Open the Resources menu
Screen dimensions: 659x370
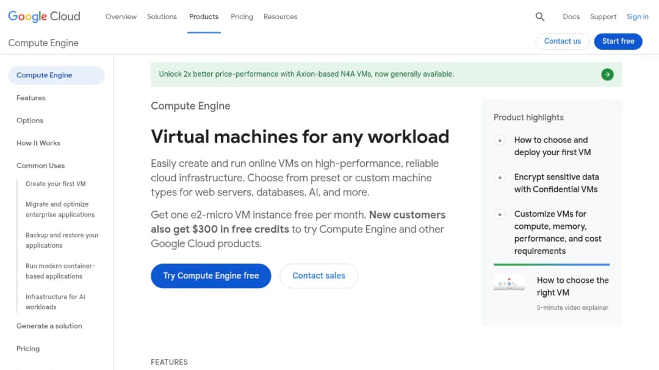pyautogui.click(x=280, y=17)
